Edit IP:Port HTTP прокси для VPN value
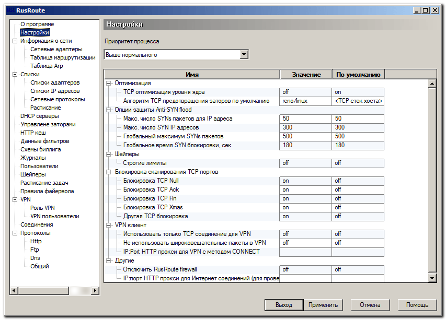 [x=305, y=252]
